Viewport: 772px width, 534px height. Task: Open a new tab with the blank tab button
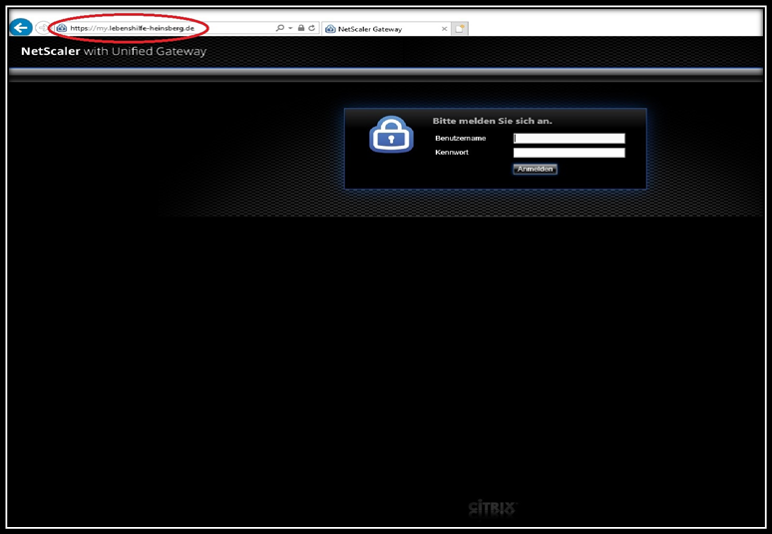460,29
